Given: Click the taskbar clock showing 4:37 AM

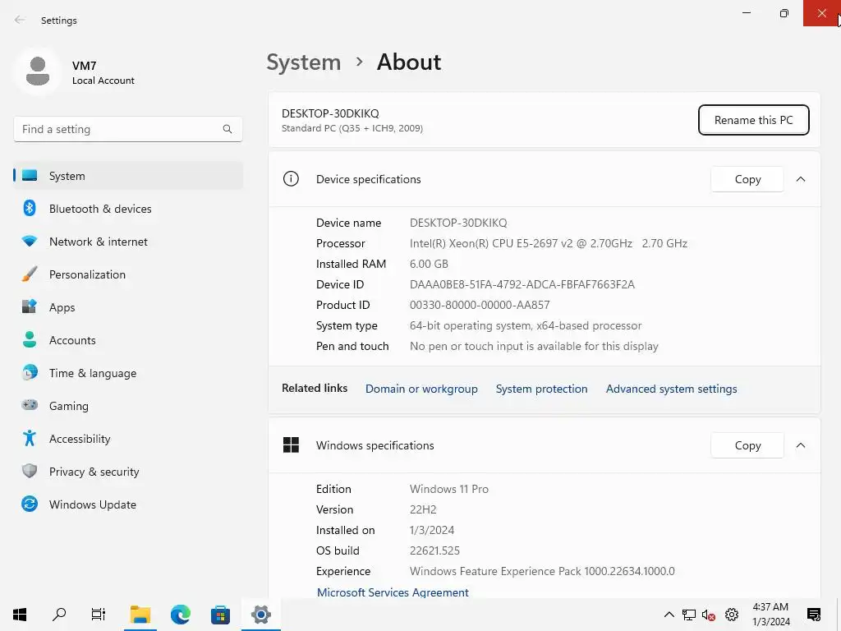Looking at the screenshot, I should (770, 615).
